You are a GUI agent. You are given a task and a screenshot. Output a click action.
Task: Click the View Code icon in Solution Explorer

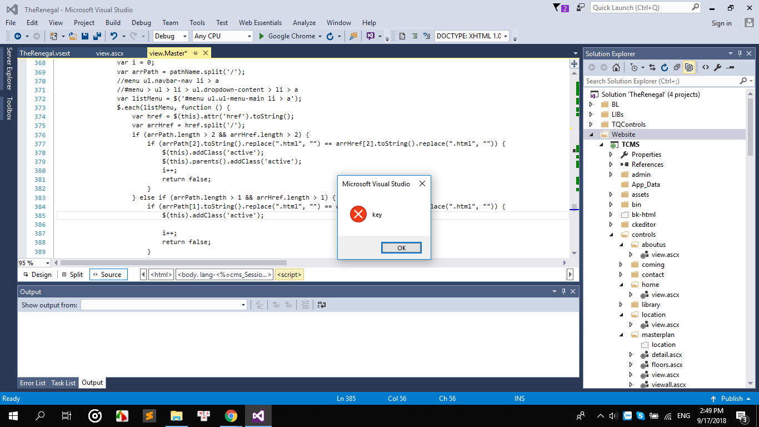pyautogui.click(x=705, y=67)
